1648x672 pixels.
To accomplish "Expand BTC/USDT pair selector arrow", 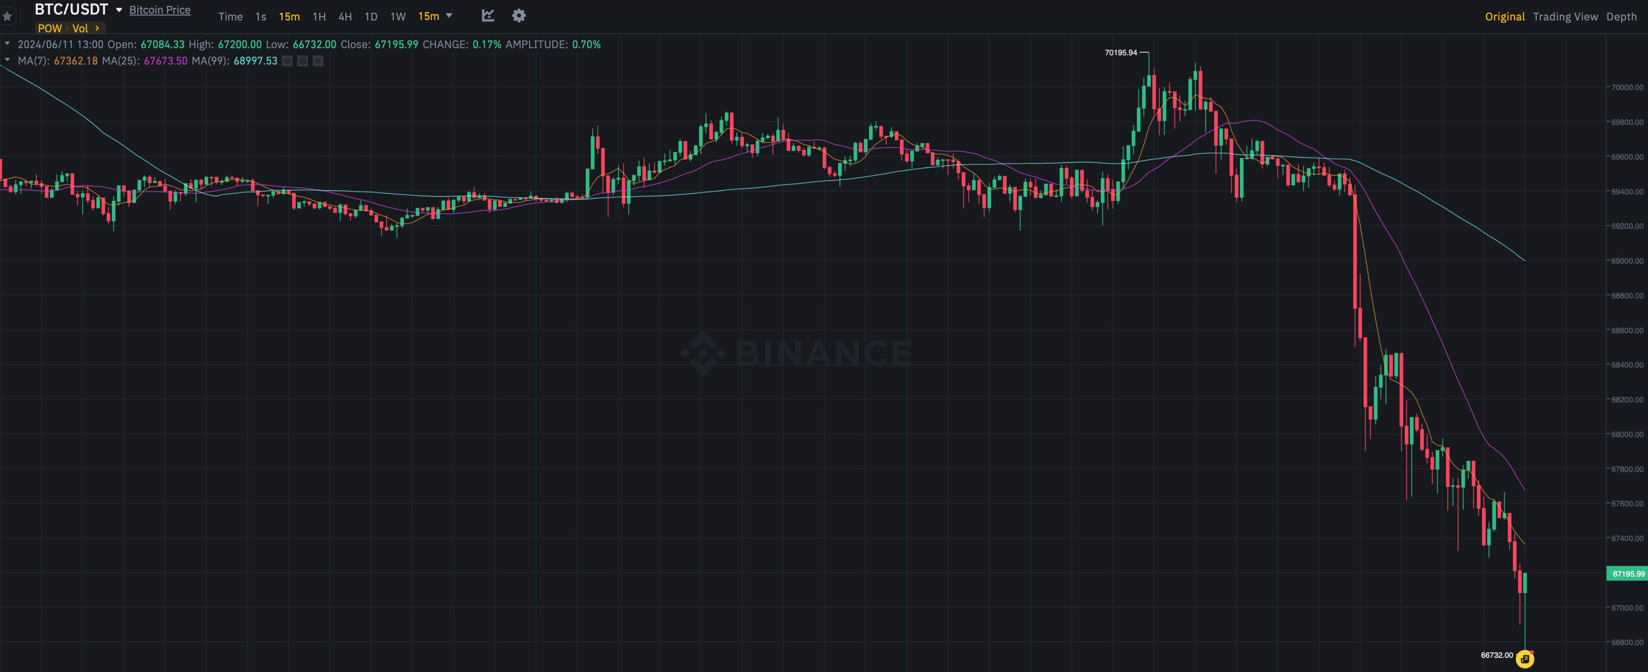I will [x=119, y=10].
